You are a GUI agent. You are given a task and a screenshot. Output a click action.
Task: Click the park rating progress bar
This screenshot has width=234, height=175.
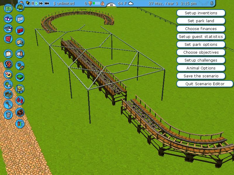pos(96,3)
